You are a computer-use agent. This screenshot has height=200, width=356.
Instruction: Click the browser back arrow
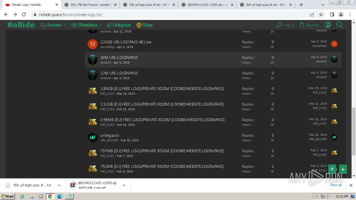[x=6, y=15]
